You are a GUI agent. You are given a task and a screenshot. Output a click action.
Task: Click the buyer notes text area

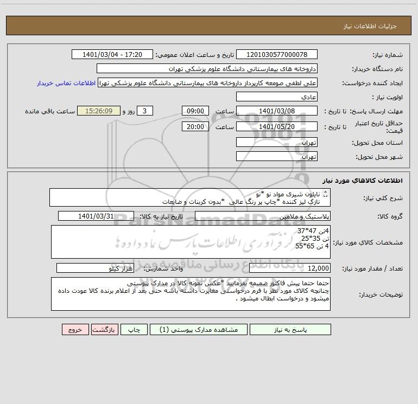[191, 294]
